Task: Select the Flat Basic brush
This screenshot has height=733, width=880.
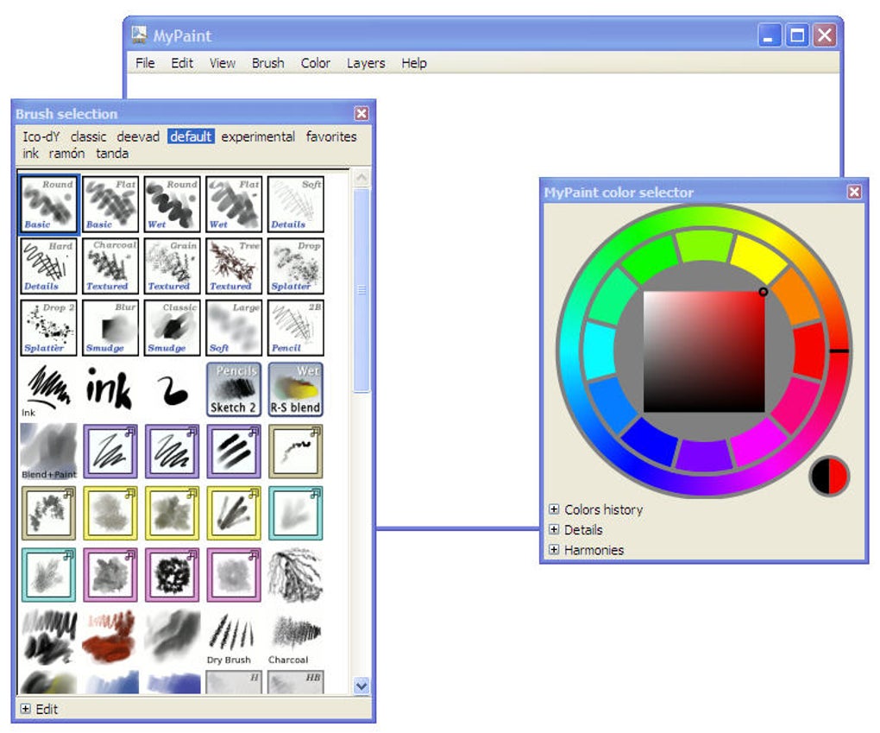Action: 110,204
